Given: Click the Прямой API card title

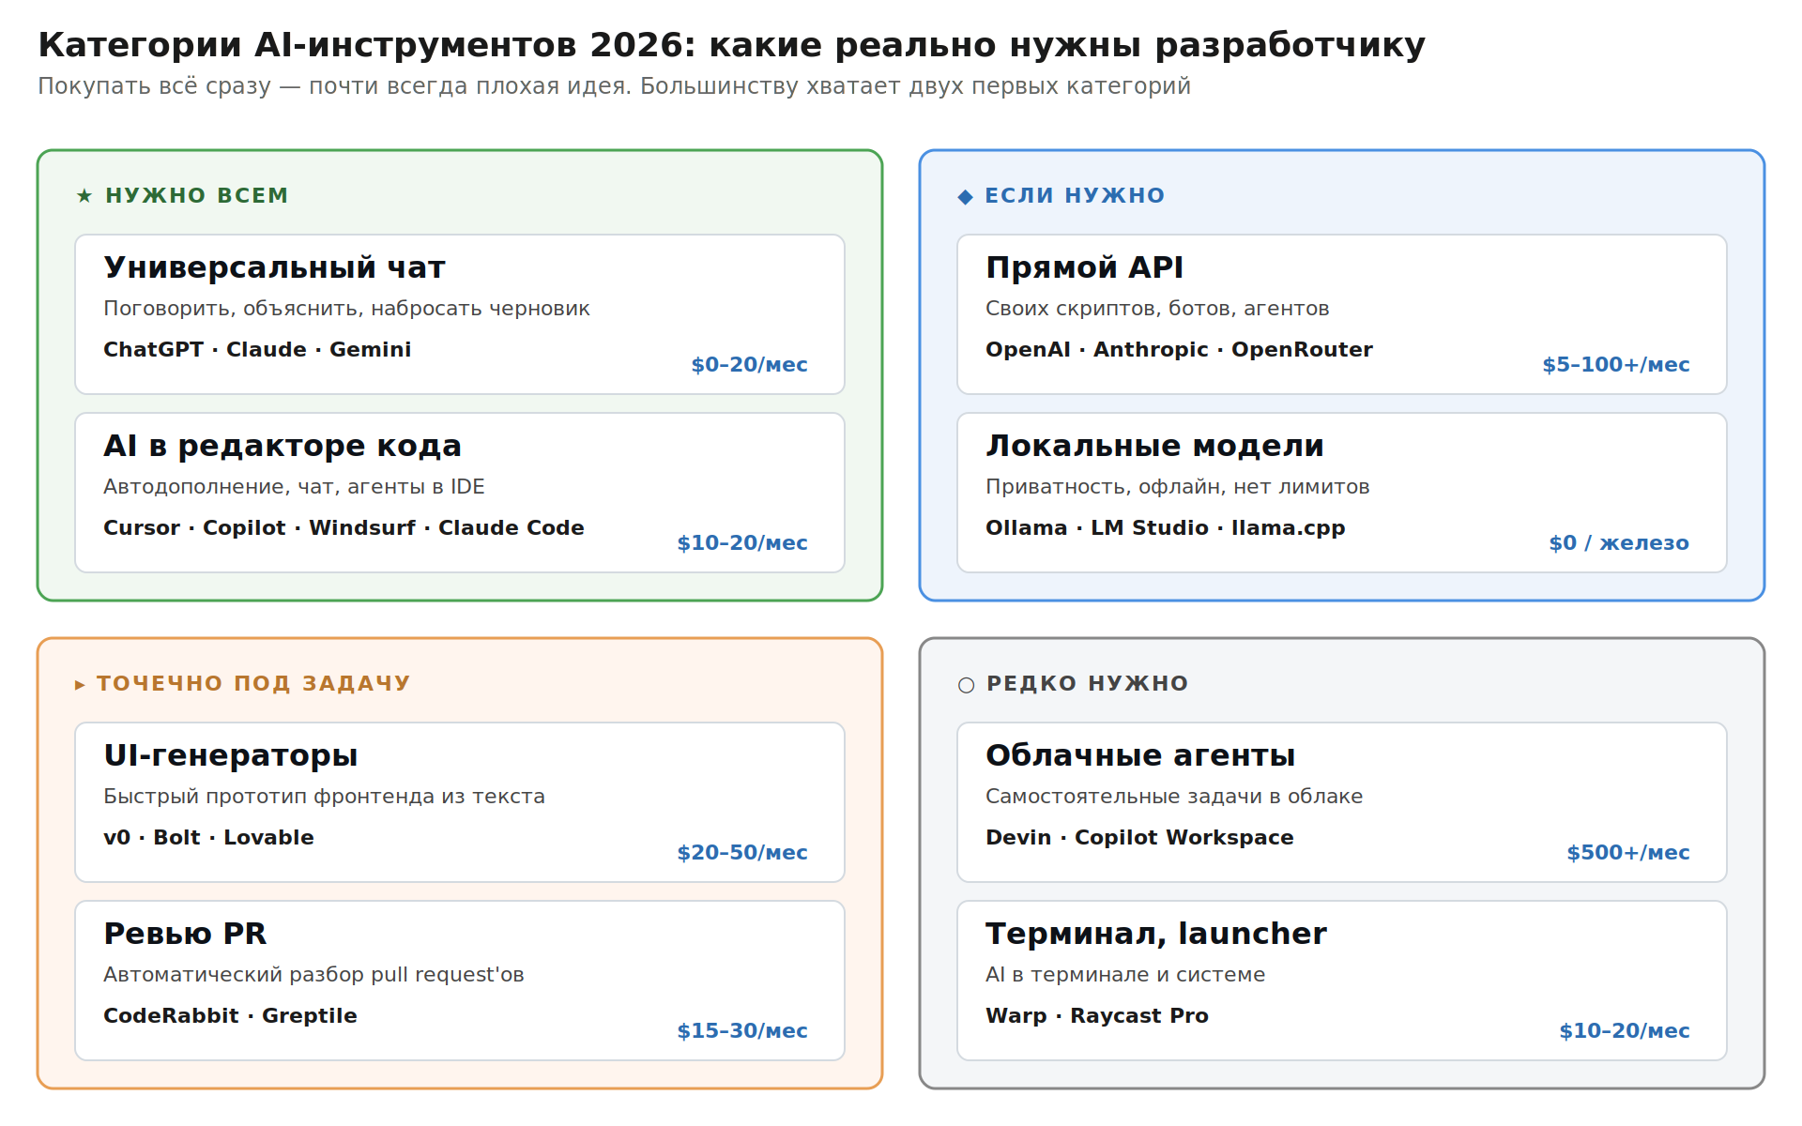Looking at the screenshot, I should click(1084, 267).
